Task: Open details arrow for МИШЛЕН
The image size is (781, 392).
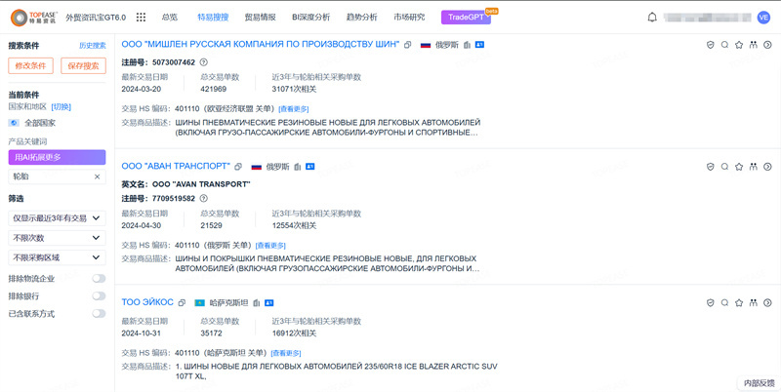Action: (x=767, y=45)
